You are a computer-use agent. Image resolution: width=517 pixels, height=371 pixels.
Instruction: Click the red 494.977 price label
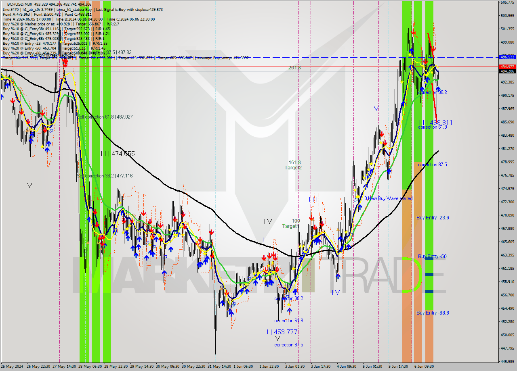click(507, 67)
